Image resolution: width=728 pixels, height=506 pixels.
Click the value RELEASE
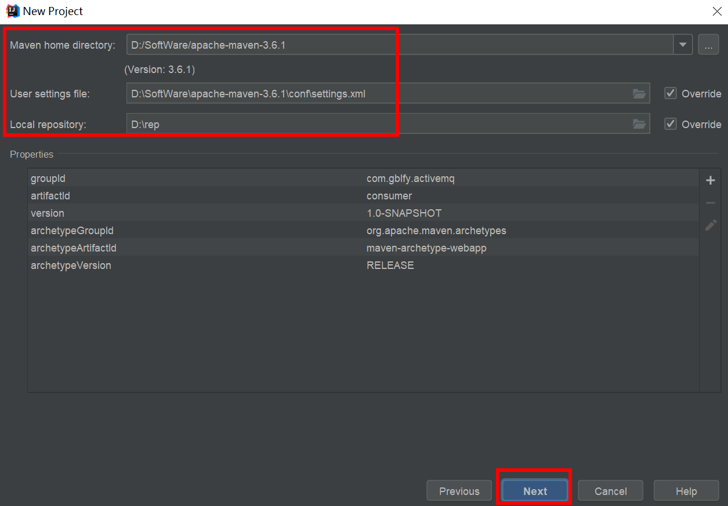click(x=390, y=265)
